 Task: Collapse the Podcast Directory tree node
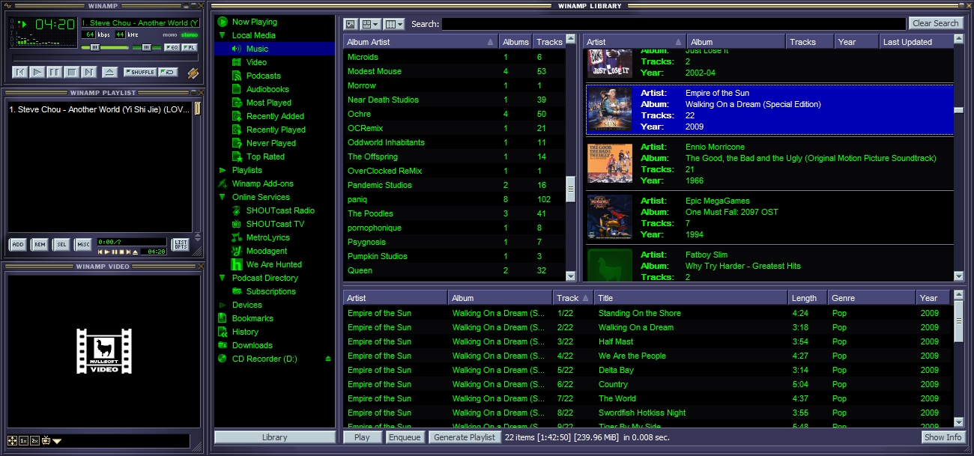click(x=223, y=278)
